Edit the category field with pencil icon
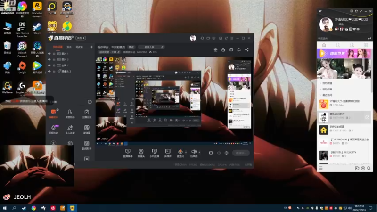This screenshot has height=212, width=377. [x=151, y=47]
